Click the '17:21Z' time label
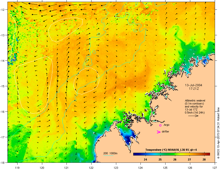The height and width of the screenshot is (170, 220). coord(194,89)
